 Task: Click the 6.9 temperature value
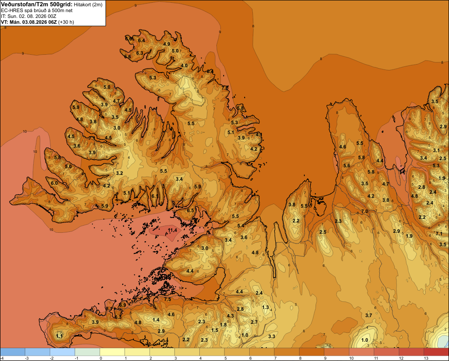tap(123, 305)
